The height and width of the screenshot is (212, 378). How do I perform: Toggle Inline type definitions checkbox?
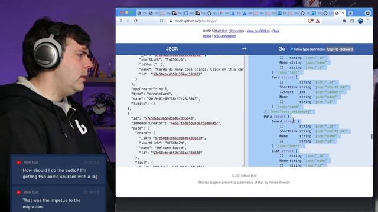(x=291, y=49)
